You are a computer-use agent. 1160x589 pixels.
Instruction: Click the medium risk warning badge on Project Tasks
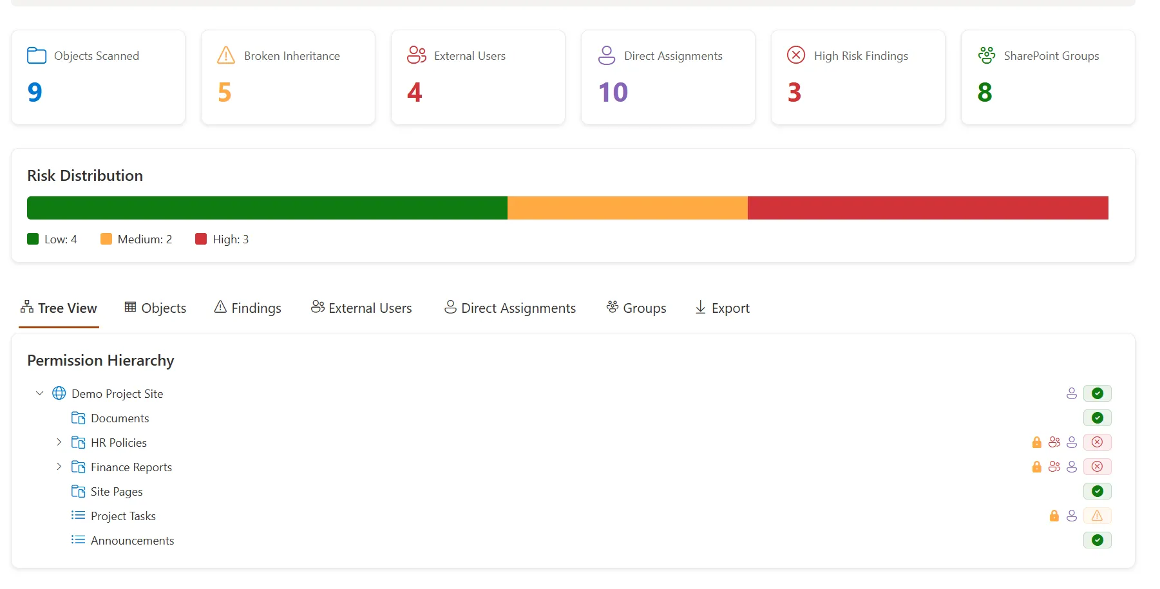[x=1098, y=516]
